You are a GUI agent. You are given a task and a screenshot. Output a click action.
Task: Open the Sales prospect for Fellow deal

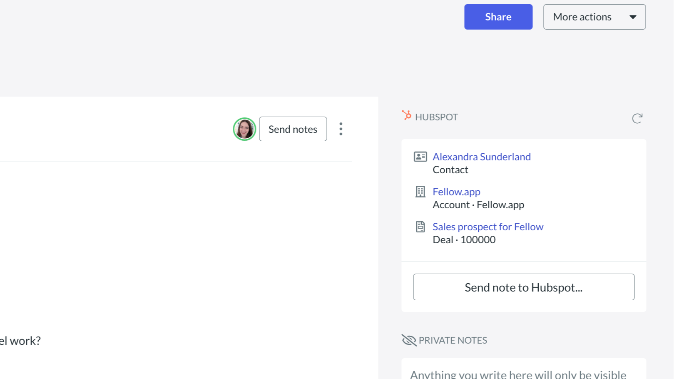(x=488, y=227)
